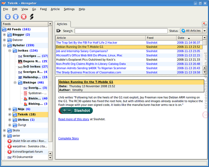Click the clear search icon beside Search
This screenshot has height=167, width=209.
point(59,31)
